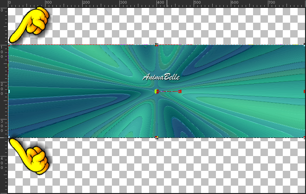
Task: Click the bottom-center selection handle
Action: pos(156,138)
